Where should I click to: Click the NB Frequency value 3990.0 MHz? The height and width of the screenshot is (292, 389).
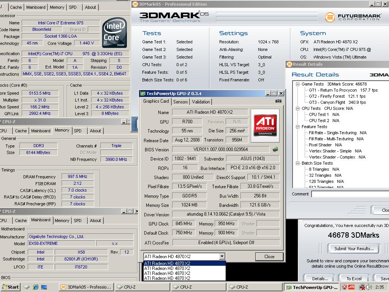pos(116,159)
